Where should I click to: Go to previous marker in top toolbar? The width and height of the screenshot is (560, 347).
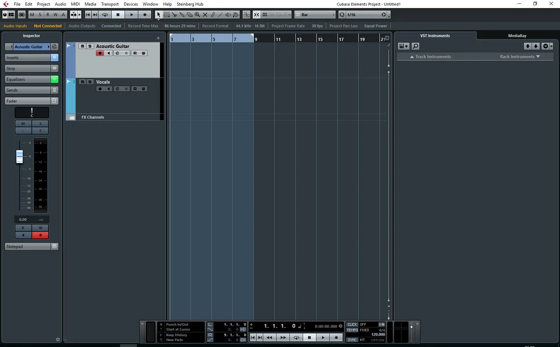88,15
